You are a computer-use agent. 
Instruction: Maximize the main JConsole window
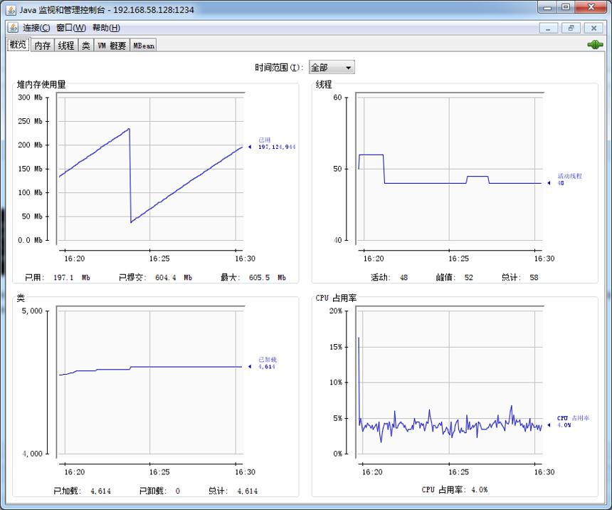(x=566, y=7)
